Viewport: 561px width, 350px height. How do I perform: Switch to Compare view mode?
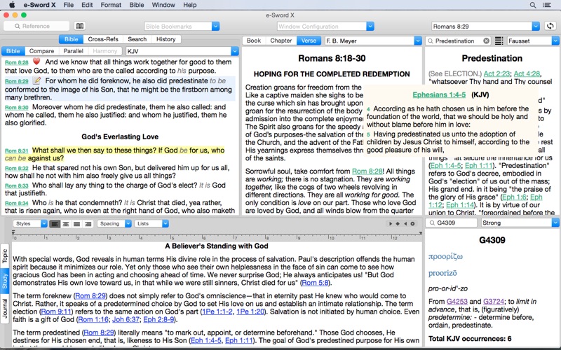pyautogui.click(x=41, y=51)
